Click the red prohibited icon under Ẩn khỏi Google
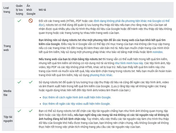This screenshot has width=176, height=133. [31, 21]
